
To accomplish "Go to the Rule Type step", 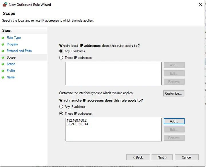I will [x=14, y=38].
